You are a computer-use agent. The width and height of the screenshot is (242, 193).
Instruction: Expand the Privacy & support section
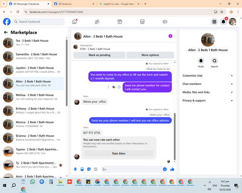click(208, 100)
